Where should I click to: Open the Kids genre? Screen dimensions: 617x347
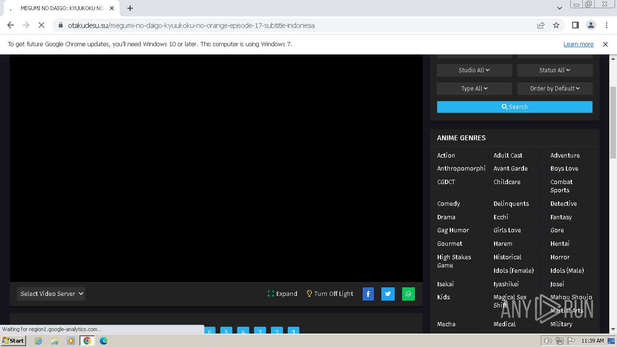pos(443,297)
